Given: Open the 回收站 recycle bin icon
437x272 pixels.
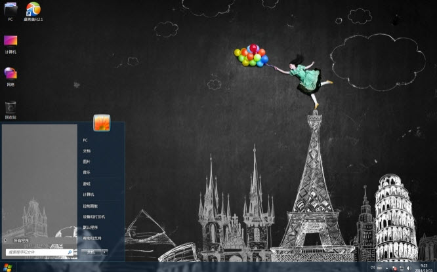Looking at the screenshot, I should 10,110.
